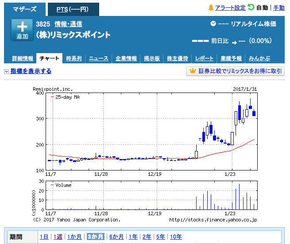Select the 1日 period

[x=44, y=236]
